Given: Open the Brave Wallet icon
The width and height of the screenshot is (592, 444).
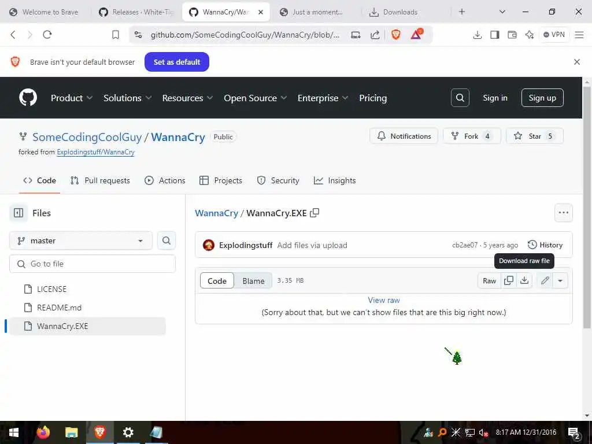Looking at the screenshot, I should (x=512, y=35).
